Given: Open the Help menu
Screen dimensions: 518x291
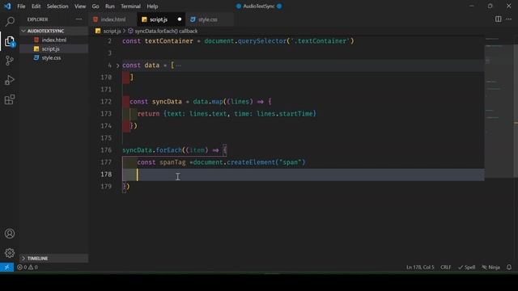Looking at the screenshot, I should click(152, 6).
